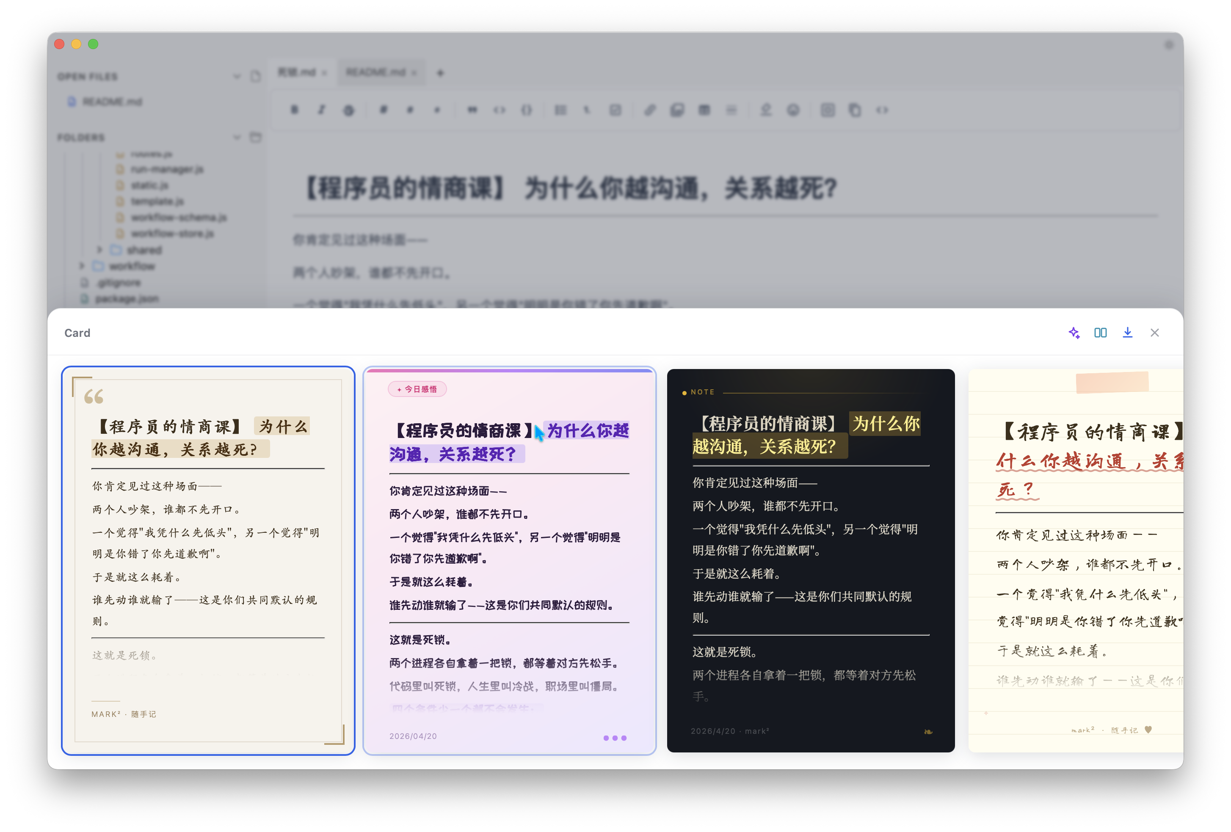Apply strikethrough from editor toolbar
Viewport: 1231px width, 832px height.
[x=348, y=110]
